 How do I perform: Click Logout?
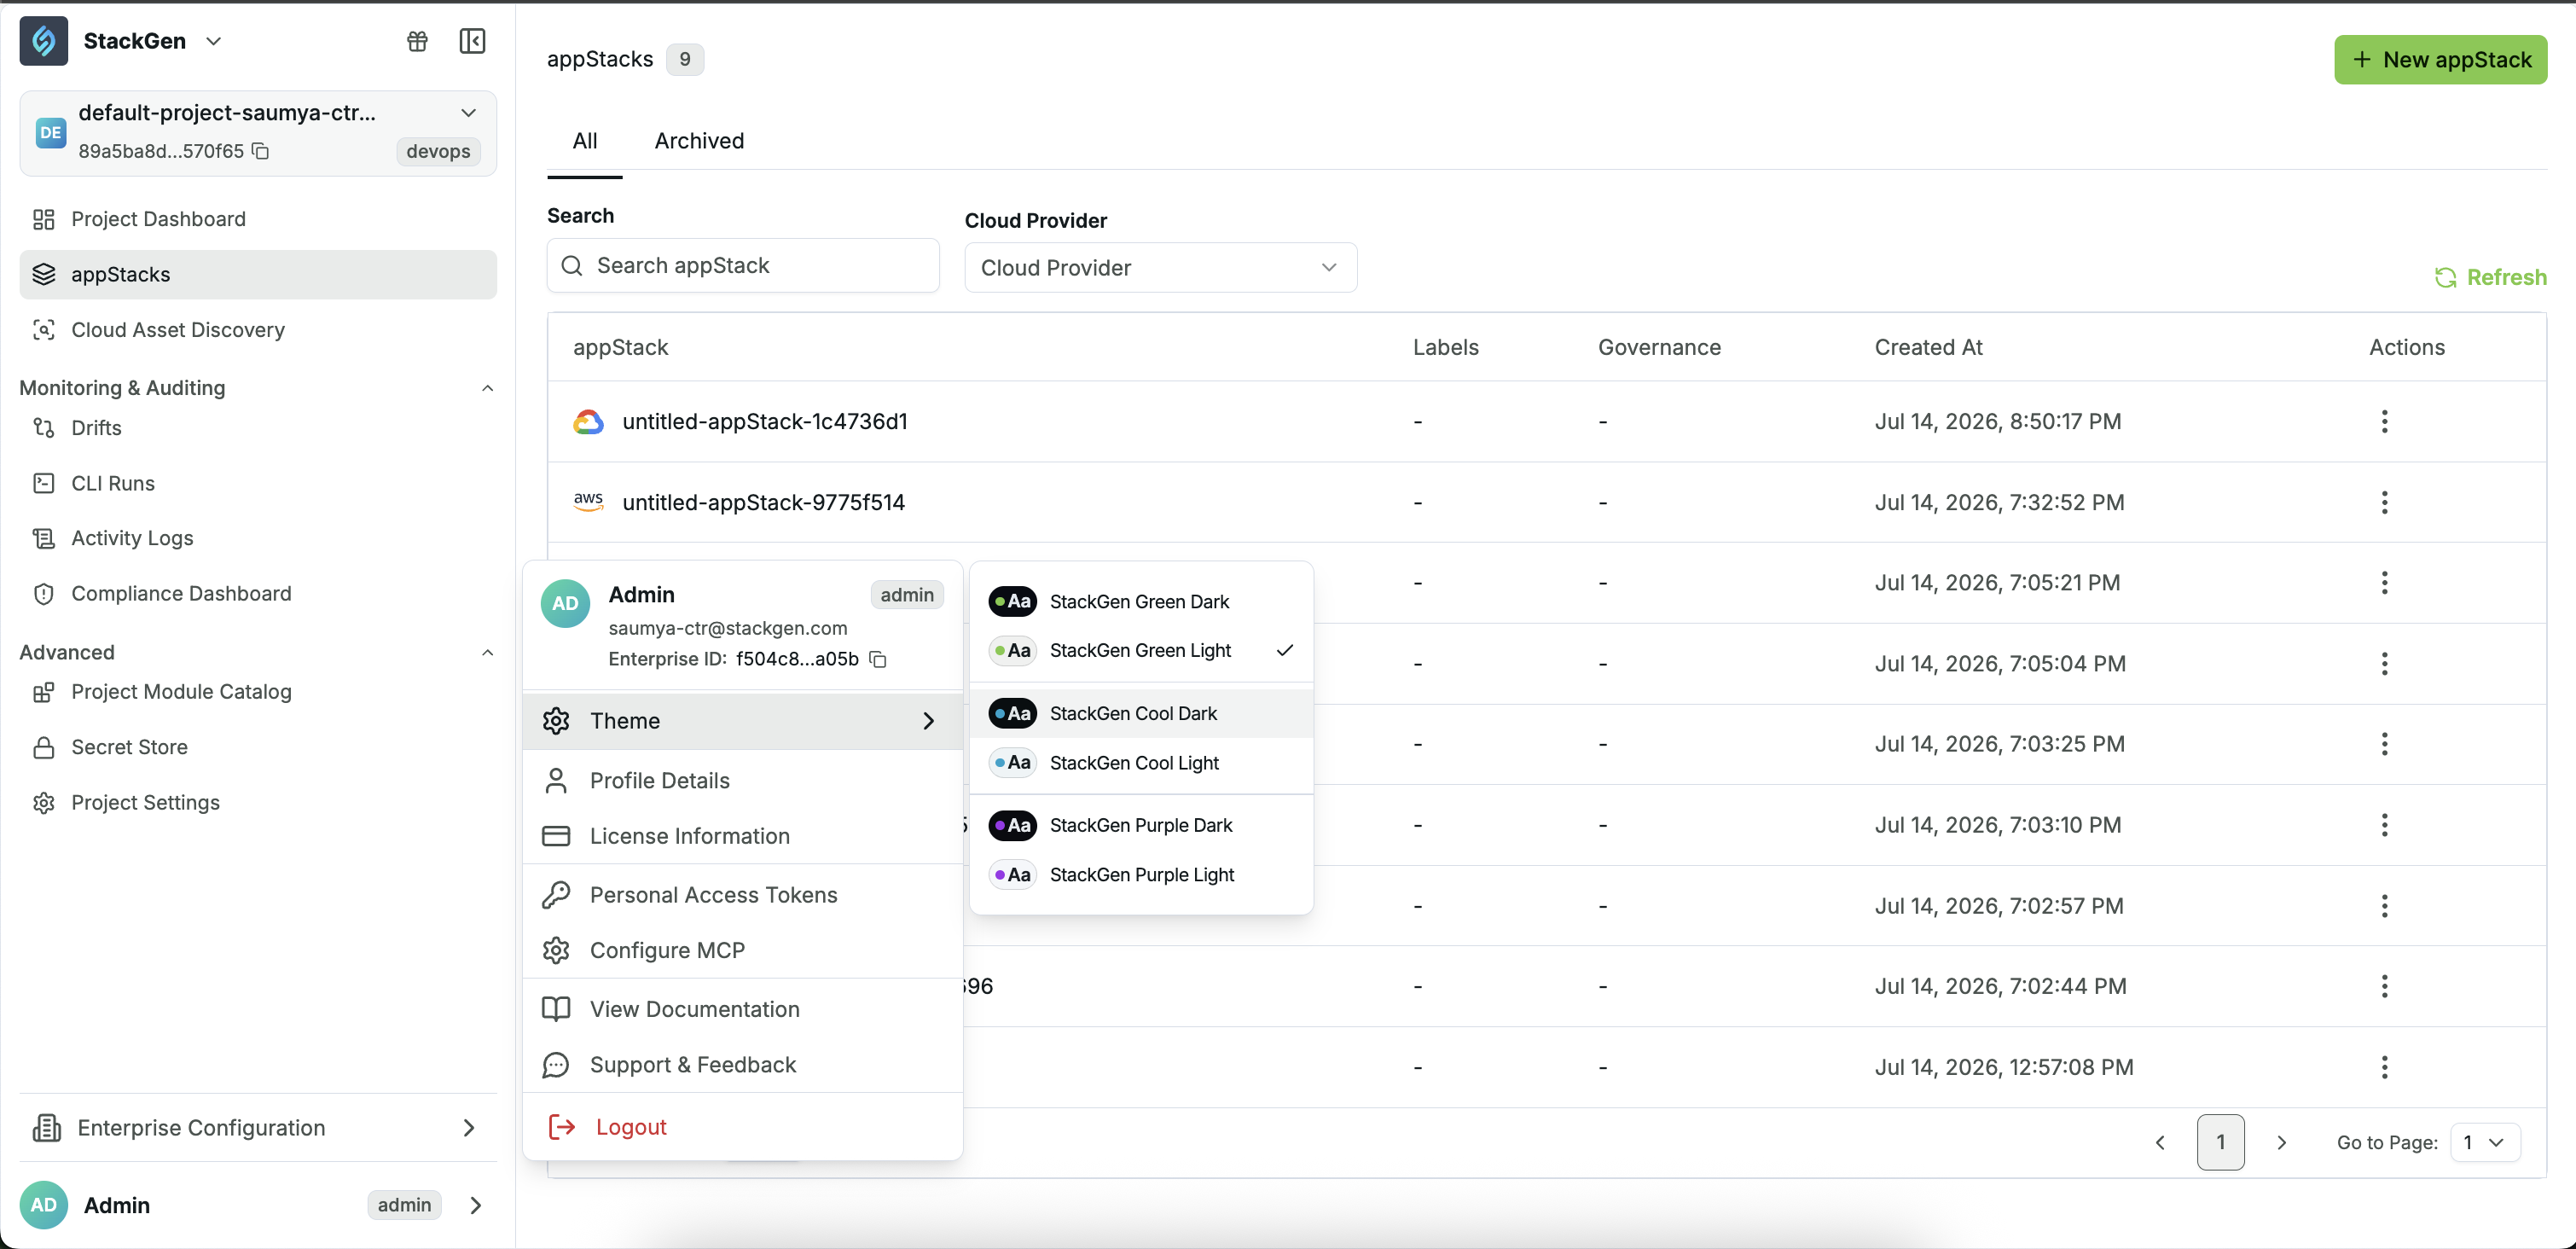pos(742,1127)
